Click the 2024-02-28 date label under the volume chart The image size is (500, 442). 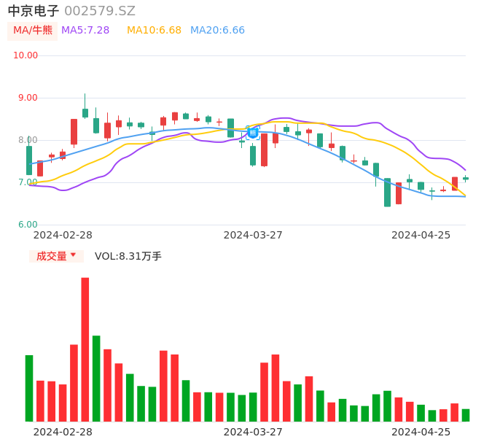point(63,432)
